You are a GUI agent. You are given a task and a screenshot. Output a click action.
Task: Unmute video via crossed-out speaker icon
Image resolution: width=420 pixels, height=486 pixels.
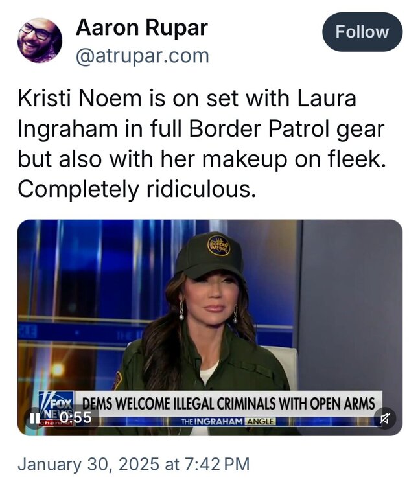tap(384, 418)
